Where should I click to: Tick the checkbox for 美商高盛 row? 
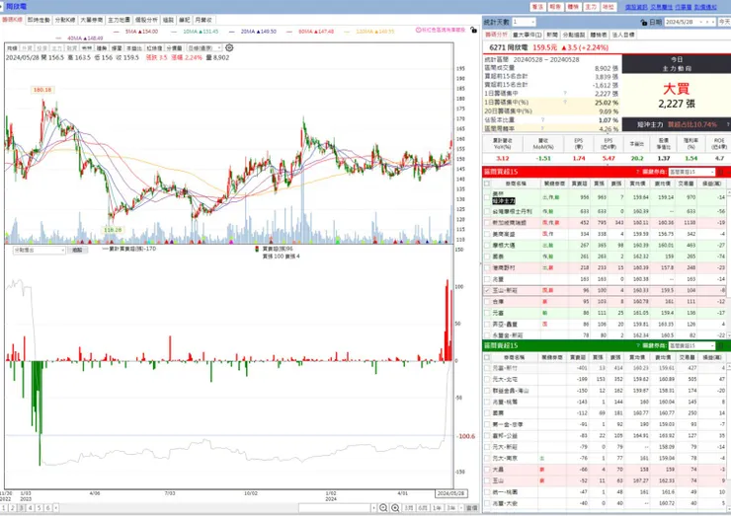pyautogui.click(x=487, y=234)
